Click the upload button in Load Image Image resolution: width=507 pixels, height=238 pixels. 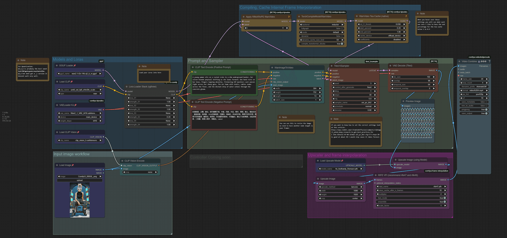pyautogui.click(x=80, y=180)
